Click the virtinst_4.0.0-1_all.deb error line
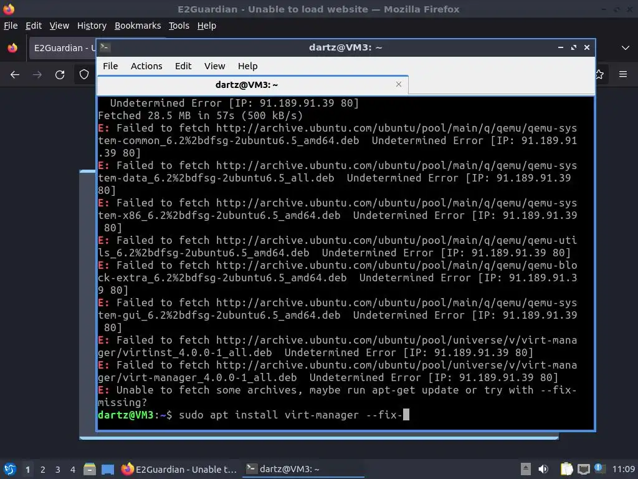The height and width of the screenshot is (479, 638). coord(337,346)
